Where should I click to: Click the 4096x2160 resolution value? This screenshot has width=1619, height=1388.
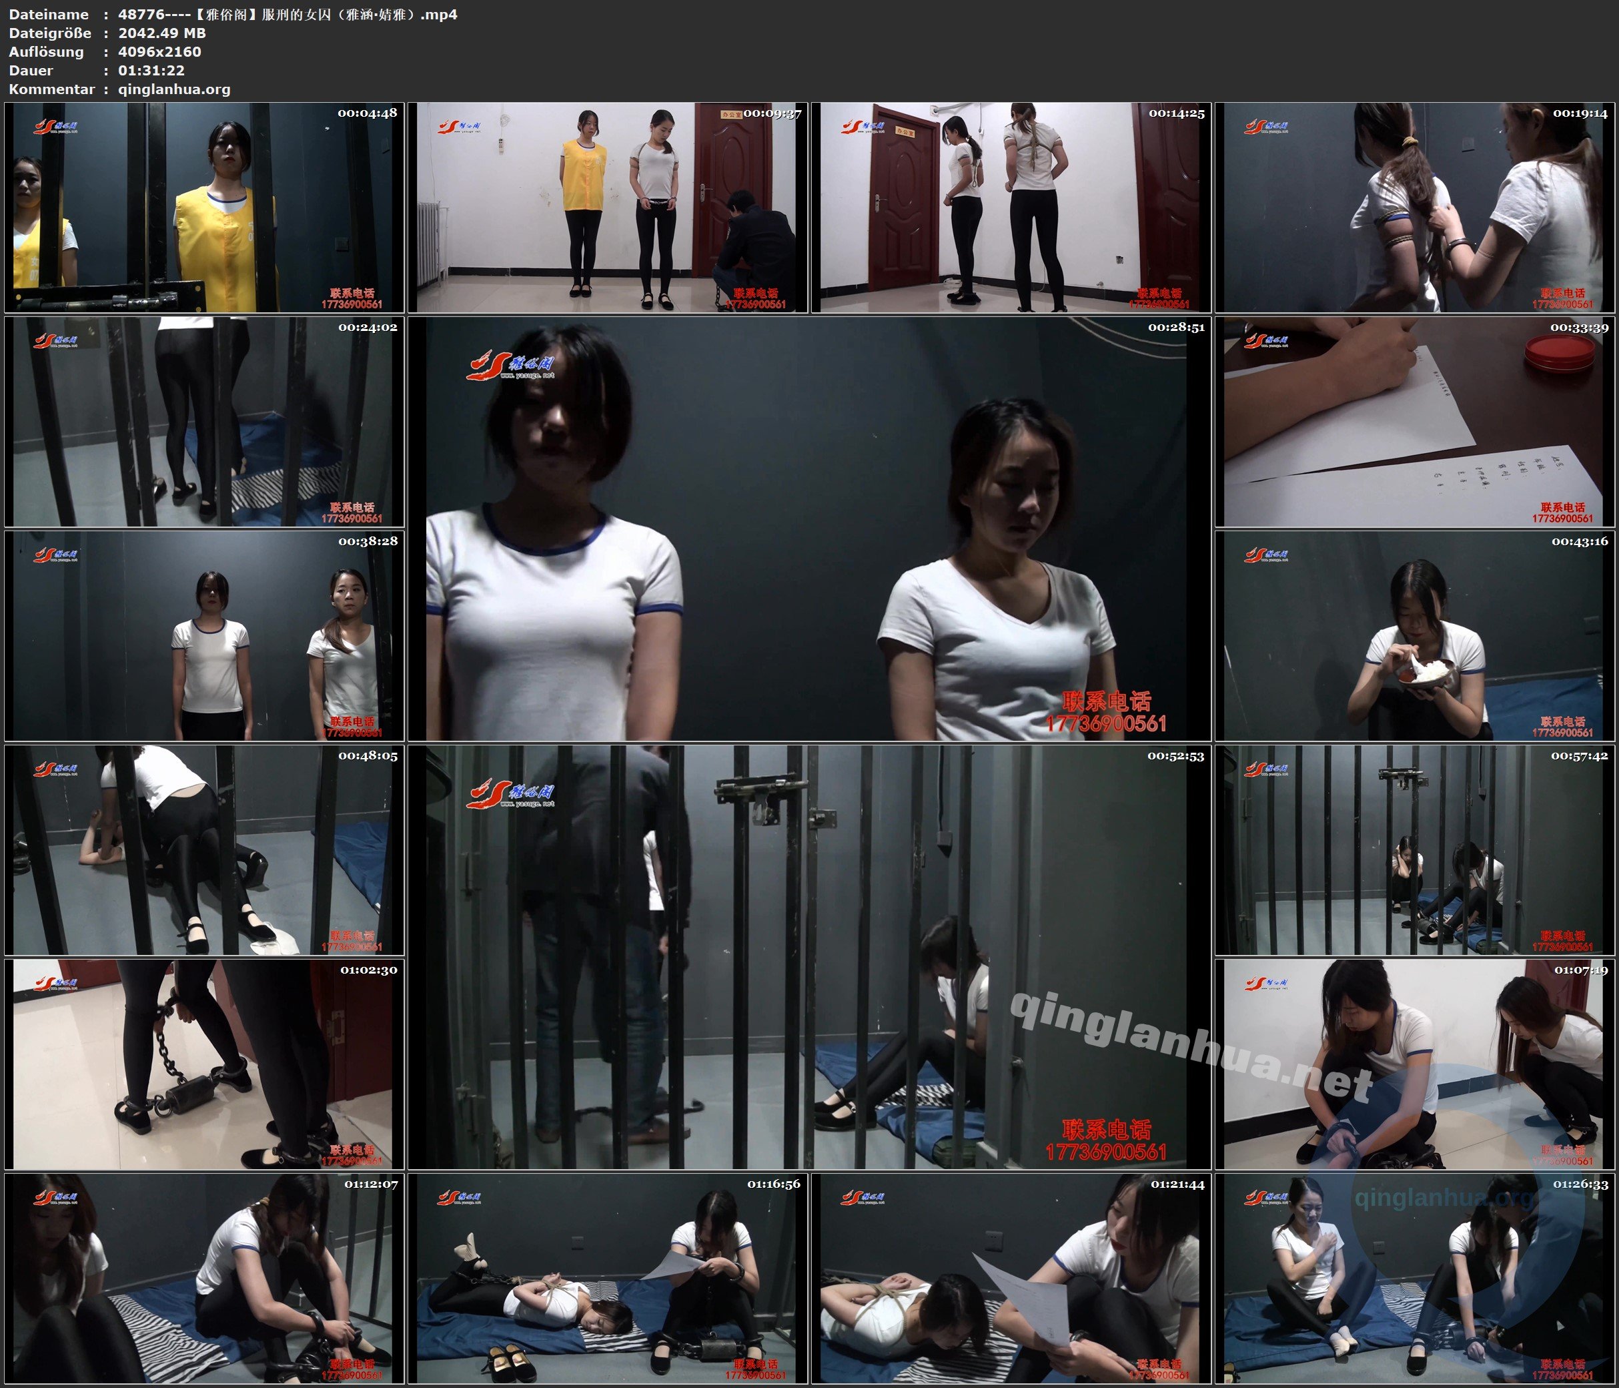pos(159,51)
